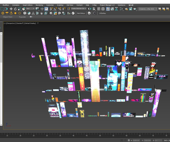Activate the Select and Rotate tool

15,9
